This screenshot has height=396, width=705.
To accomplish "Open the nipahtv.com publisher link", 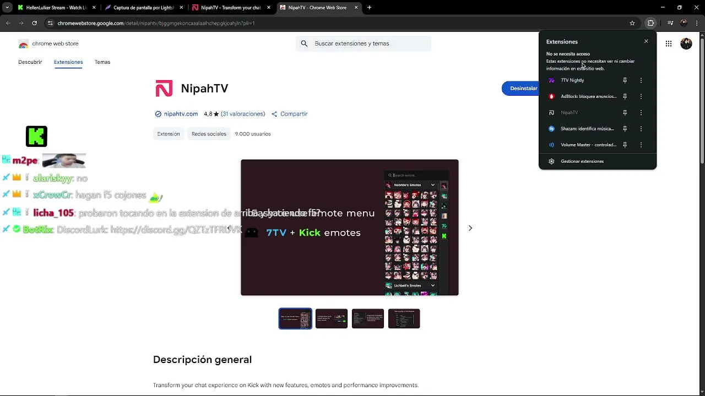I will point(181,114).
